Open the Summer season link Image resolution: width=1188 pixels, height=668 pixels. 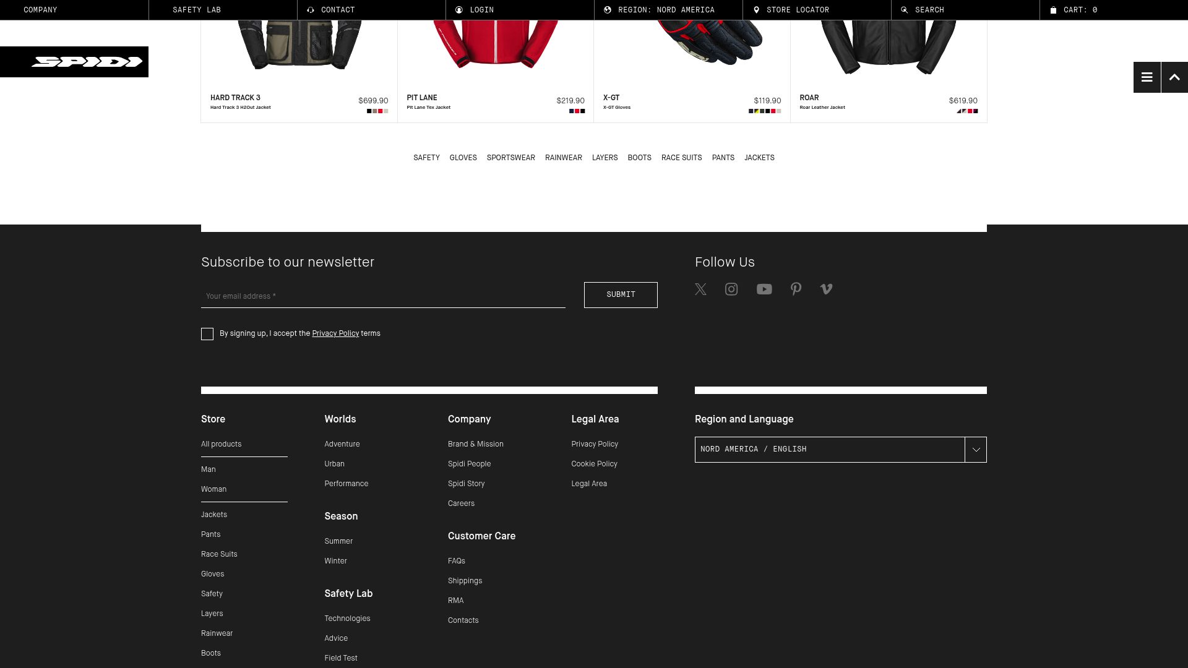tap(338, 541)
